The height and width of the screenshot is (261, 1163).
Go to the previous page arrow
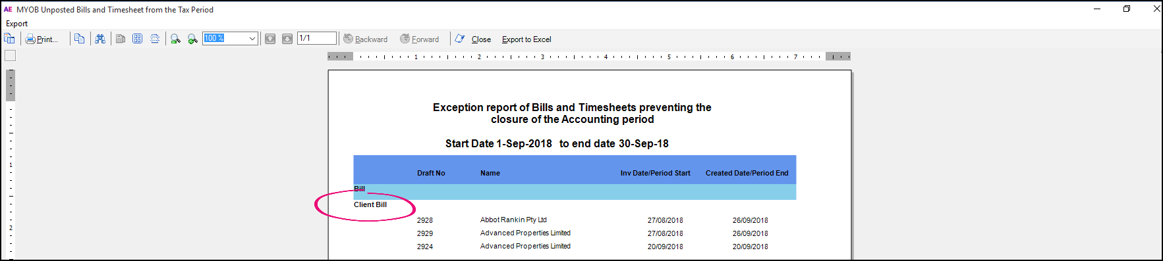click(x=270, y=39)
